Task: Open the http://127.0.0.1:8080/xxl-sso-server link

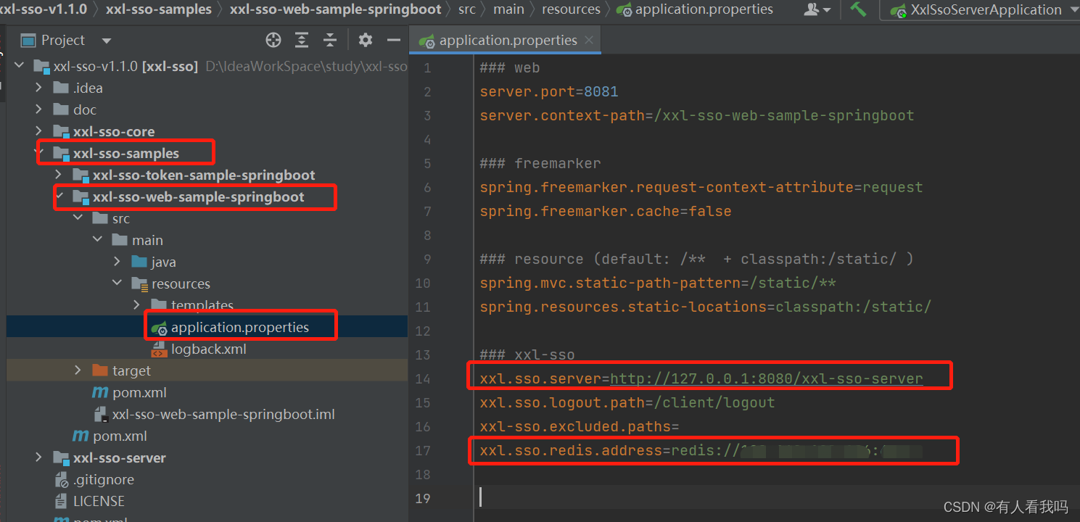Action: (767, 378)
